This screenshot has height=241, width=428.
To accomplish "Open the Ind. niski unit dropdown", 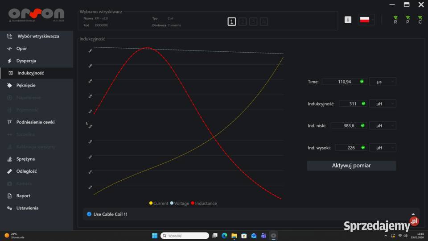I will point(383,126).
